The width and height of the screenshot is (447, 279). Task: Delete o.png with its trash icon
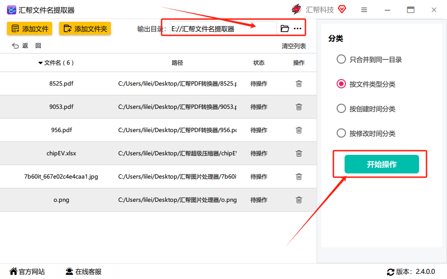pyautogui.click(x=299, y=200)
